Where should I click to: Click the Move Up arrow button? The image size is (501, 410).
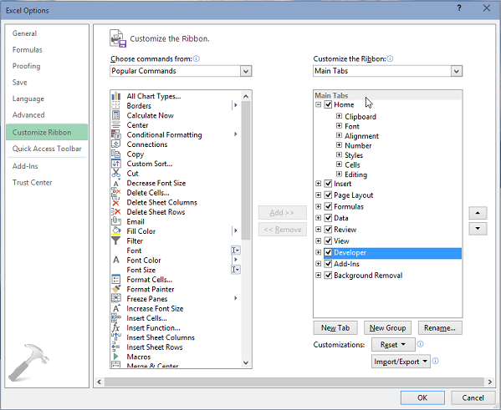click(x=478, y=213)
